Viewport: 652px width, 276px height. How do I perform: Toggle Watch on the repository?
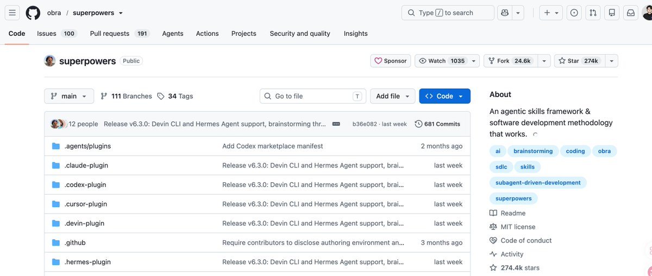[441, 61]
